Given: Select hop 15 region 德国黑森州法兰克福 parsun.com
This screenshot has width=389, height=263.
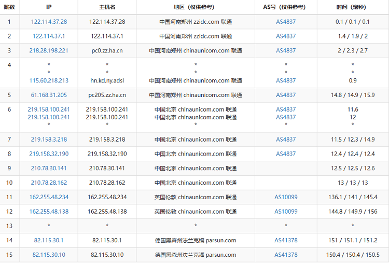Looking at the screenshot, I should coord(196,255).
